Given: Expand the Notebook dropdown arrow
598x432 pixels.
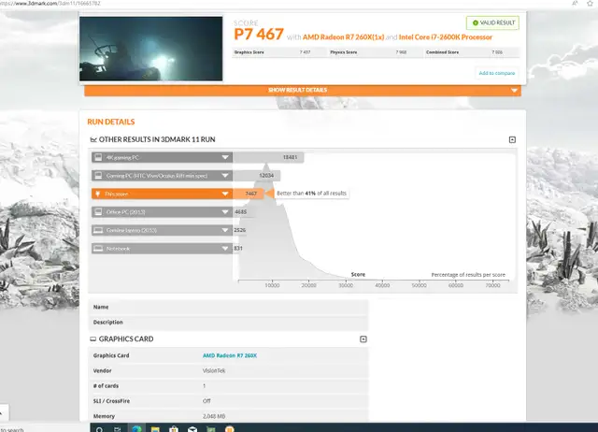Looking at the screenshot, I should pyautogui.click(x=225, y=249).
